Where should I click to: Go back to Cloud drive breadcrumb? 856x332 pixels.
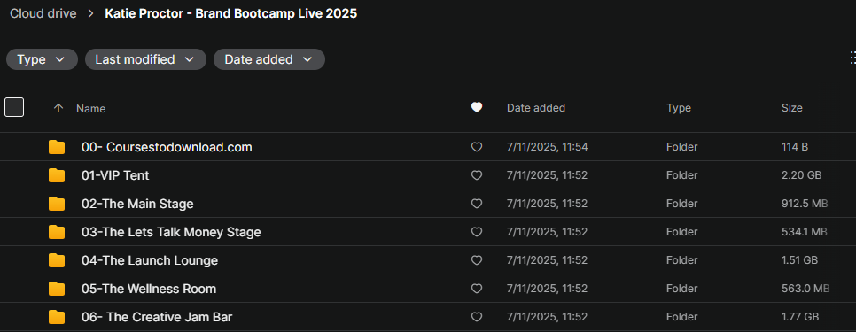point(43,13)
